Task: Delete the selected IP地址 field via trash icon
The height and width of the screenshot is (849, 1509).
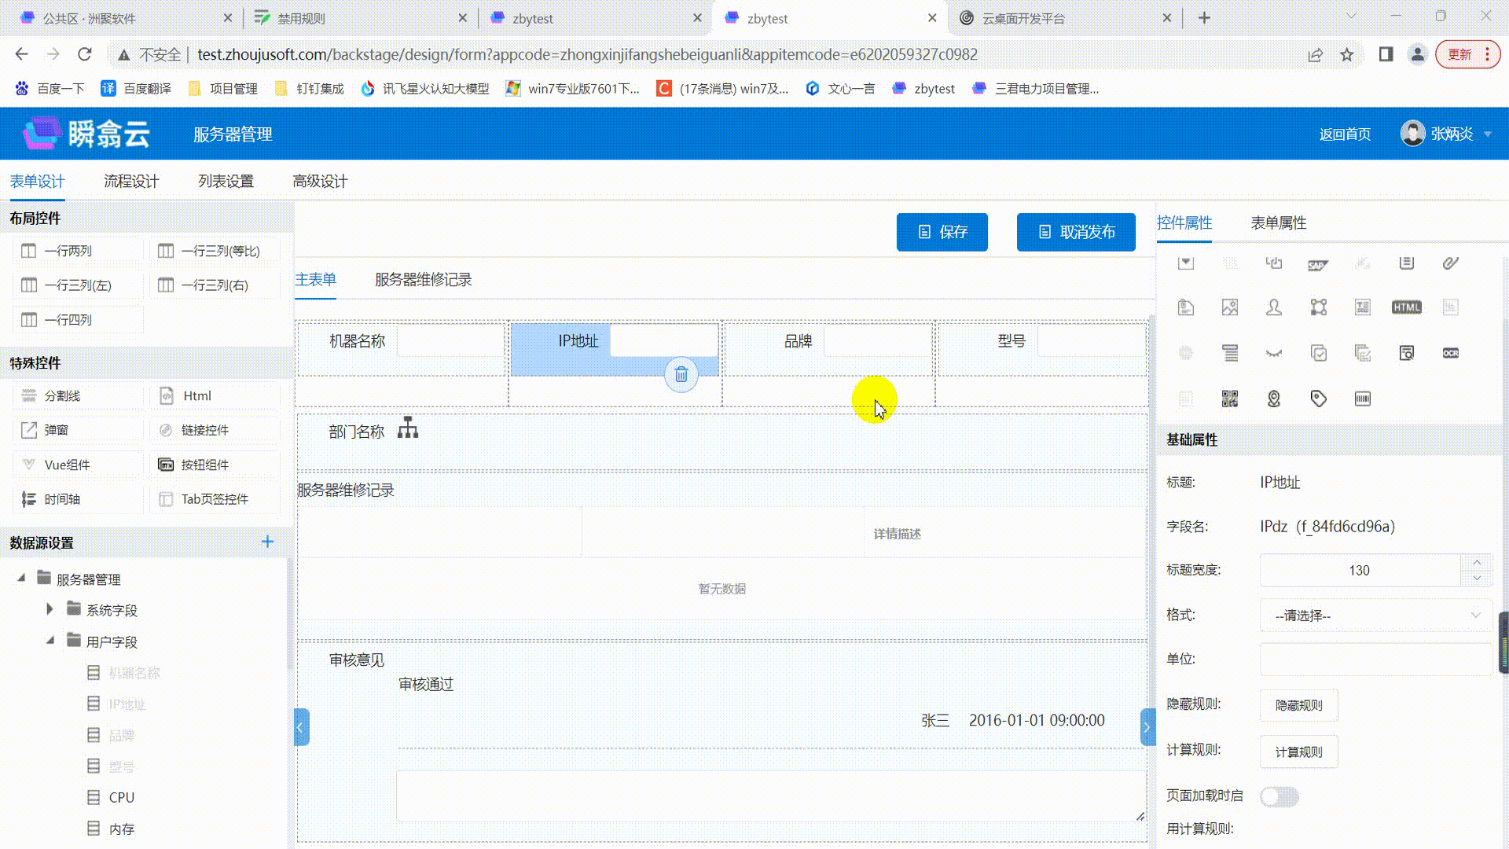Action: click(x=681, y=375)
